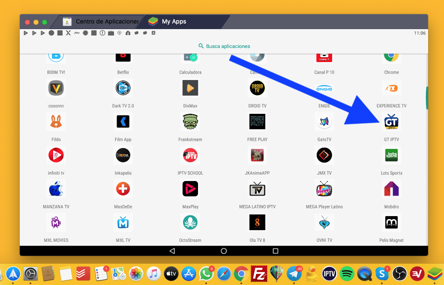Open the MaxPlay app
The image size is (444, 285).
(x=190, y=189)
